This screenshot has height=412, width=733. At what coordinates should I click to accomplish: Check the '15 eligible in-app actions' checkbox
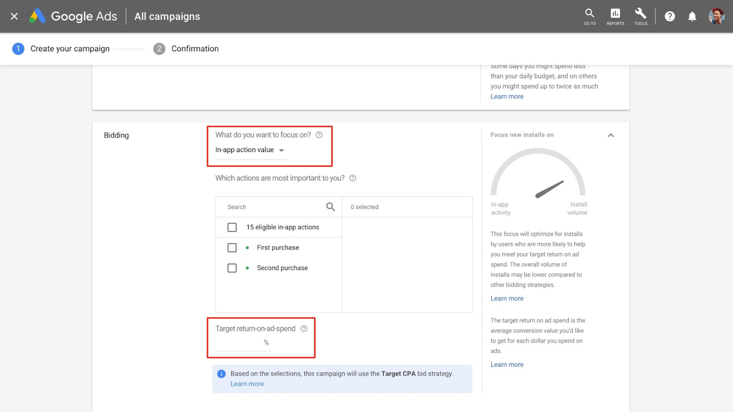232,227
